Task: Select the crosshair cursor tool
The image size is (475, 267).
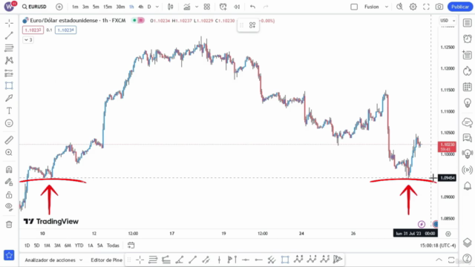Action: [x=9, y=23]
